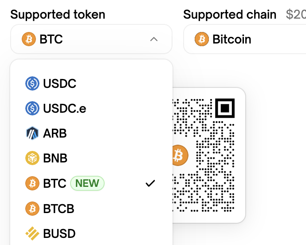306x245 pixels.
Task: Choose ARB in the token list
Action: (x=55, y=133)
